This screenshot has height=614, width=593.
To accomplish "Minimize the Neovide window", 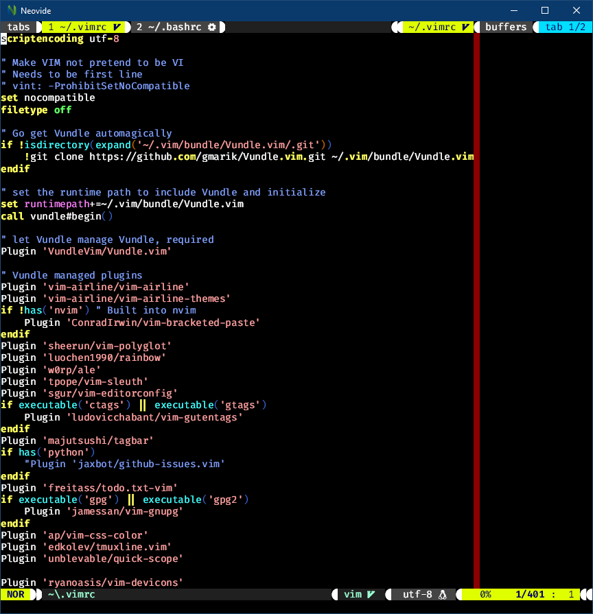I will pyautogui.click(x=514, y=10).
